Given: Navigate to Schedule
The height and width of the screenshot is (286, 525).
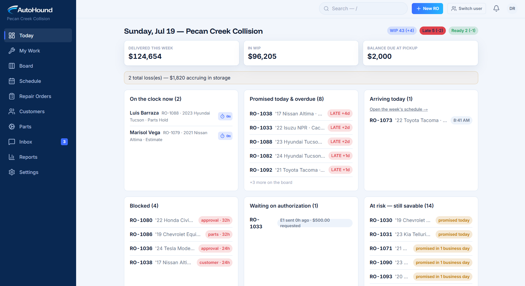Looking at the screenshot, I should click(x=38, y=81).
